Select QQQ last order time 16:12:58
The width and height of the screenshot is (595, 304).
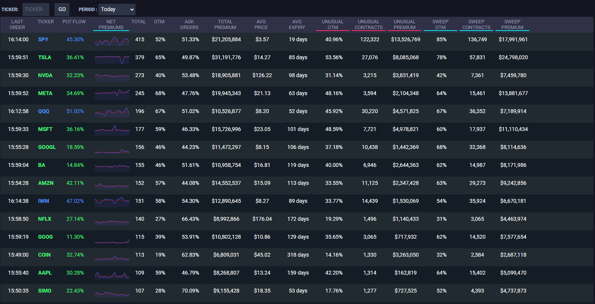point(18,111)
